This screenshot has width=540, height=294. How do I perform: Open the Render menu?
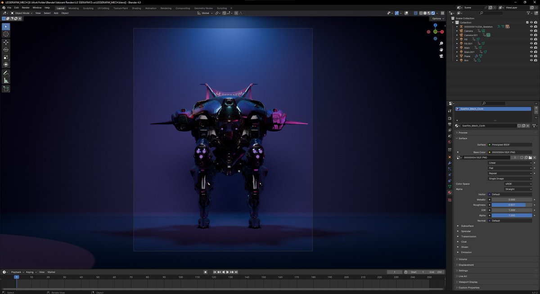pos(26,8)
